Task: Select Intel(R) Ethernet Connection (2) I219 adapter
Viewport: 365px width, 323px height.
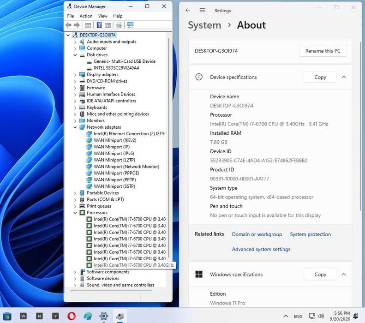Action: click(129, 133)
